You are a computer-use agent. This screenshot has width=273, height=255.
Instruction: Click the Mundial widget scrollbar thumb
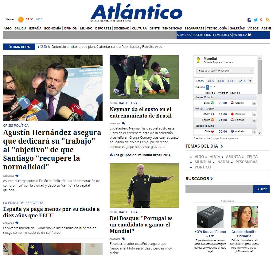[x=259, y=77]
